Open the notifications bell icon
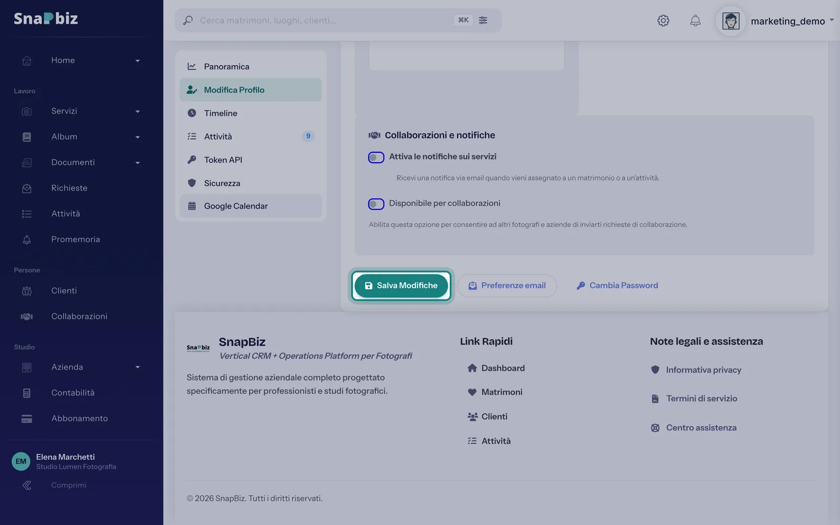The width and height of the screenshot is (840, 525). point(695,20)
